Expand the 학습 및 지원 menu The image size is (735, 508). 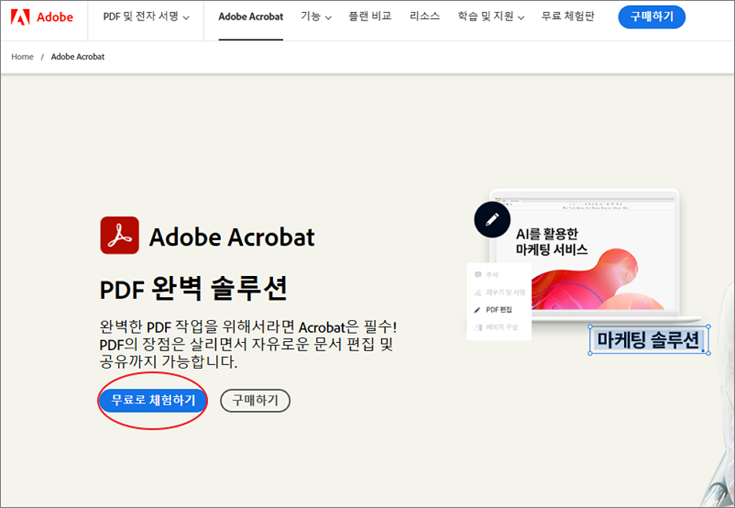pyautogui.click(x=491, y=17)
